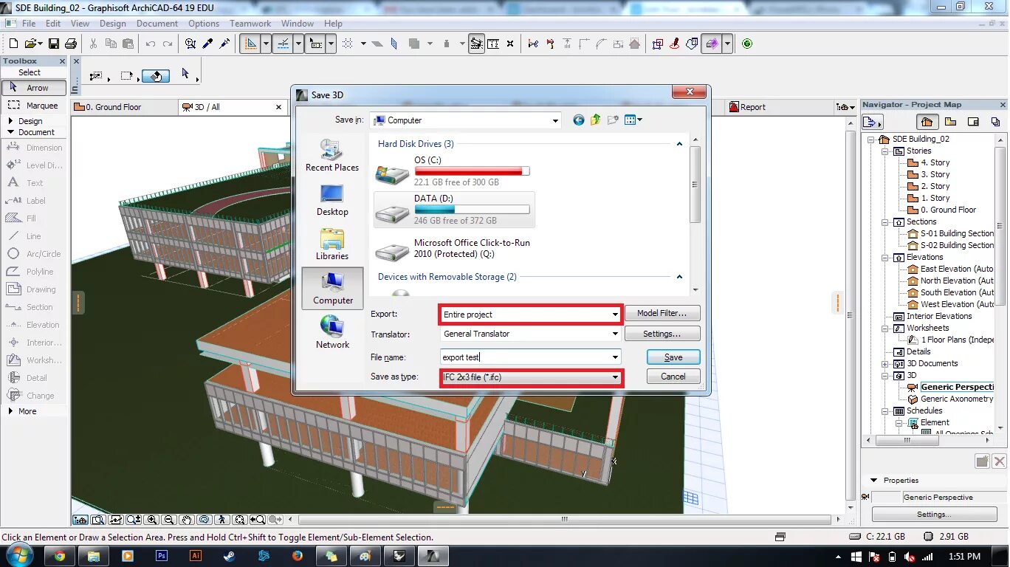Click the Find and Select magnifier icon
This screenshot has width=1010, height=567.
click(190, 44)
